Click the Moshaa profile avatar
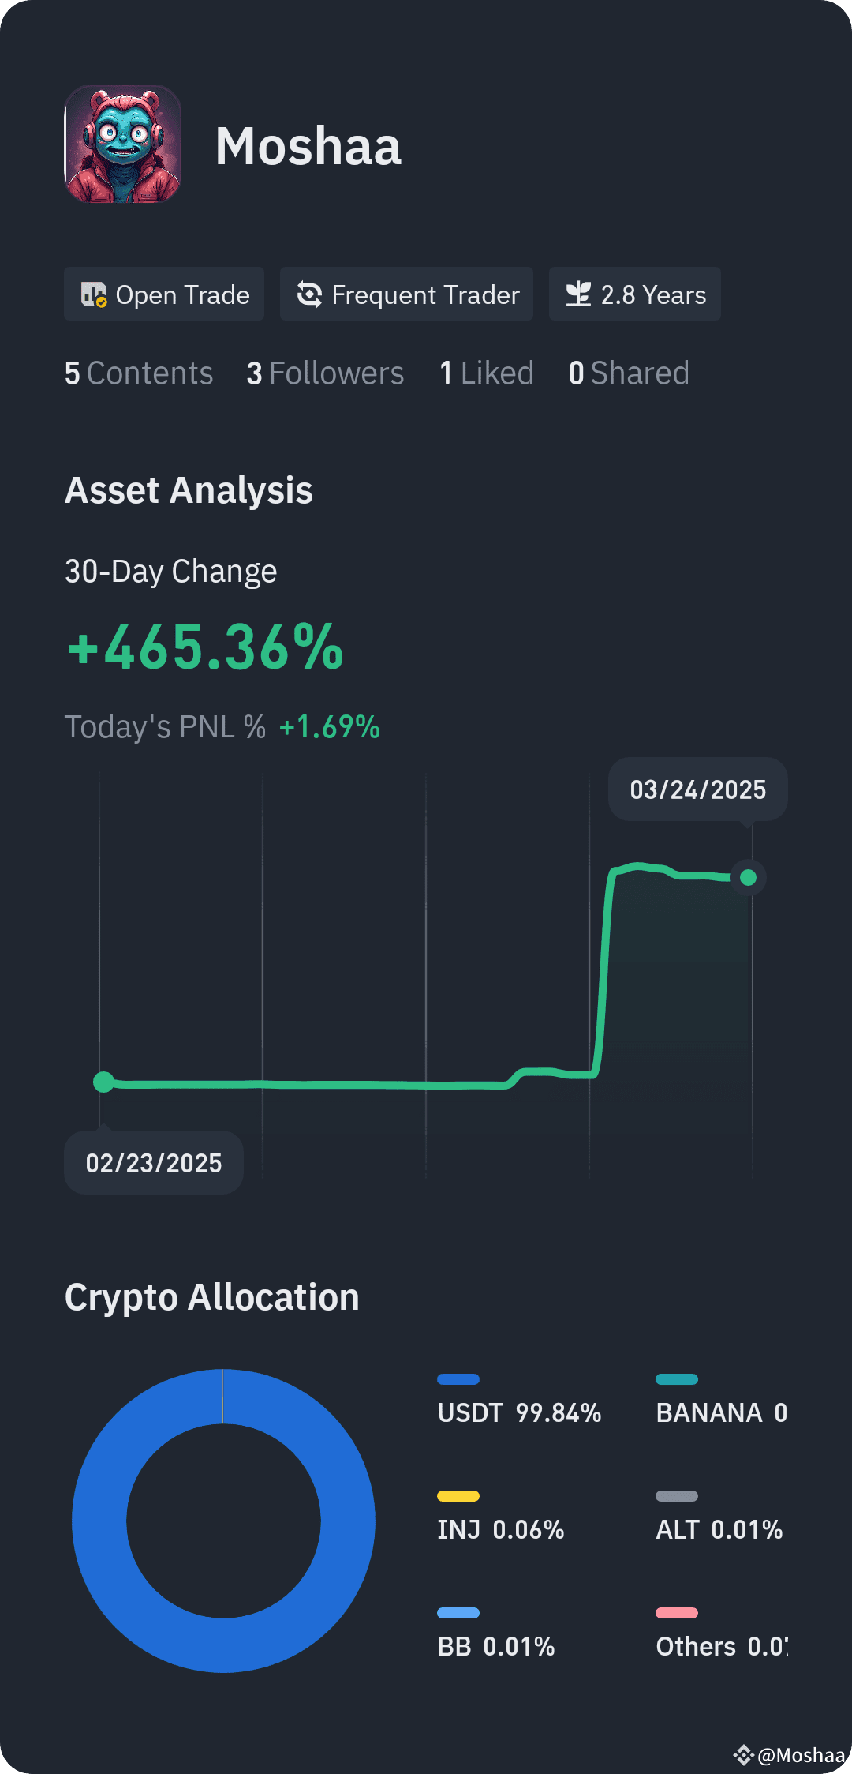The width and height of the screenshot is (852, 1774). tap(123, 144)
